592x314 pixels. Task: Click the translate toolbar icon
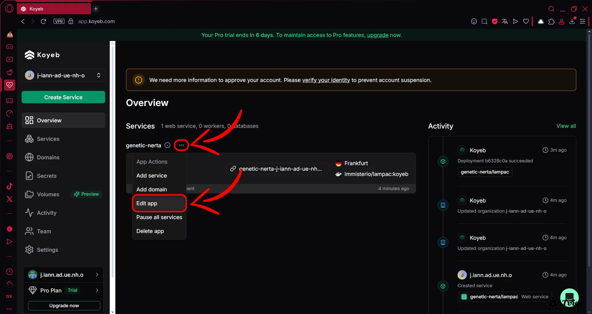tap(505, 21)
